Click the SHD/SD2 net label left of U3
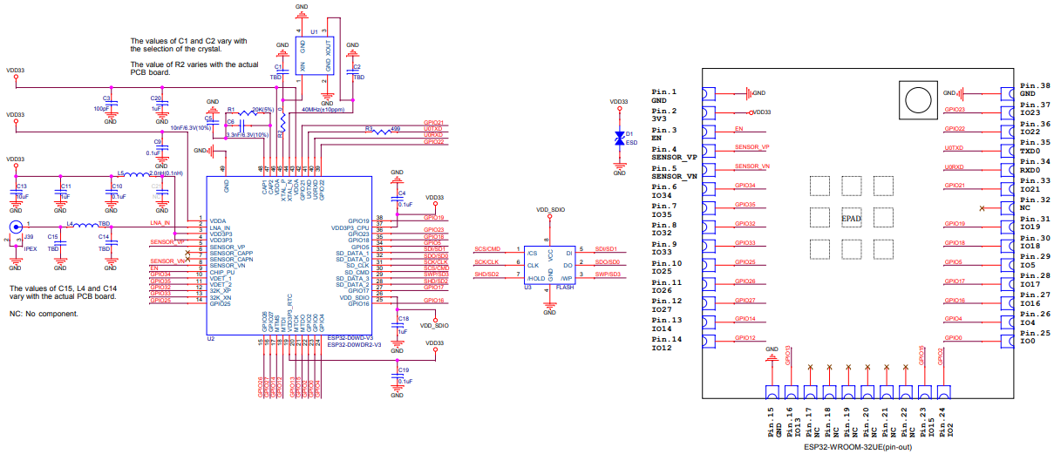This screenshot has height=454, width=1054. tap(486, 275)
